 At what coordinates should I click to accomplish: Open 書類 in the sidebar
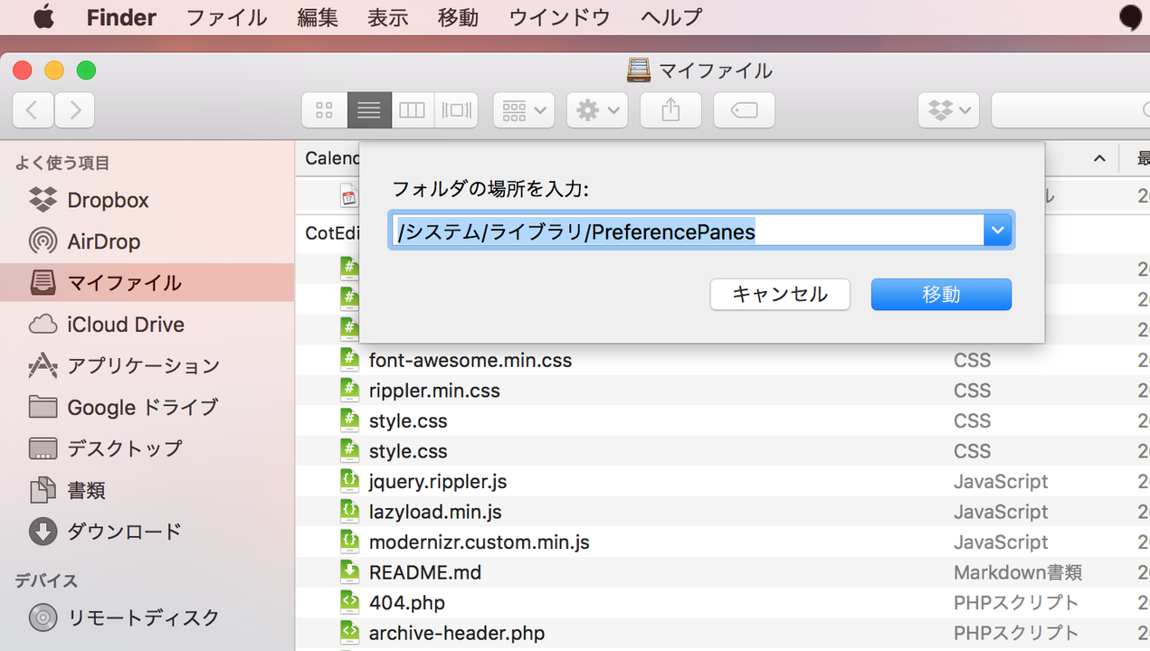(86, 491)
